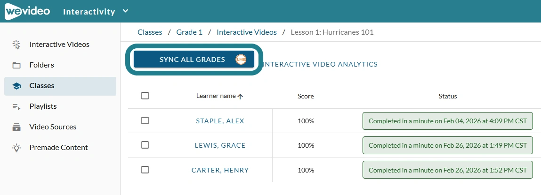Check the box for Staple, Alex
541x195 pixels.
(145, 120)
